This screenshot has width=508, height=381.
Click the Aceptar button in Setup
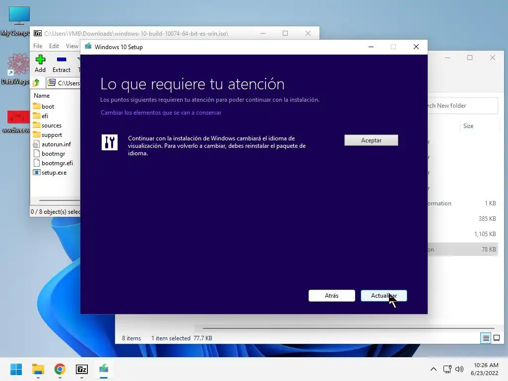[x=371, y=140]
